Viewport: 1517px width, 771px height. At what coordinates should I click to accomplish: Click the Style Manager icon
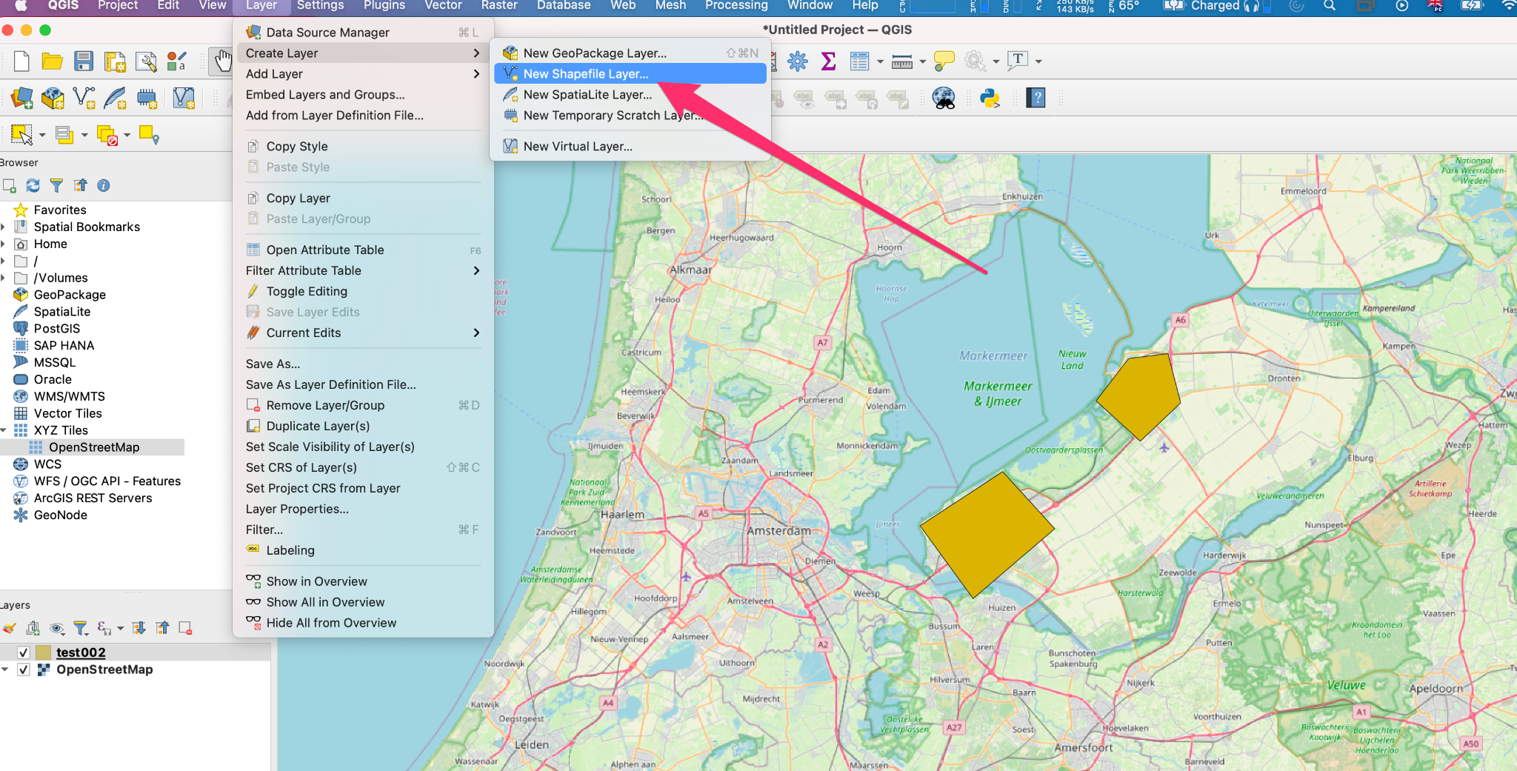(x=176, y=61)
